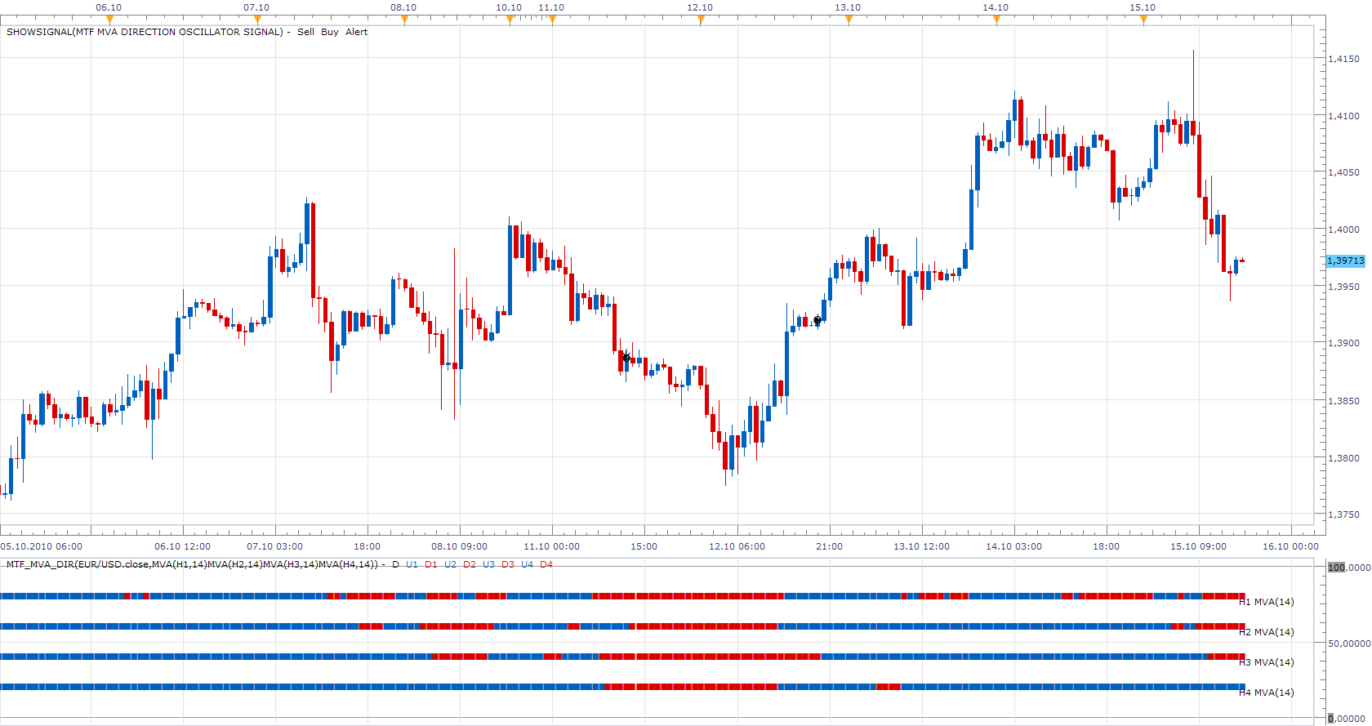1372x726 pixels.
Task: Click the red D4 legend label
Action: point(546,564)
